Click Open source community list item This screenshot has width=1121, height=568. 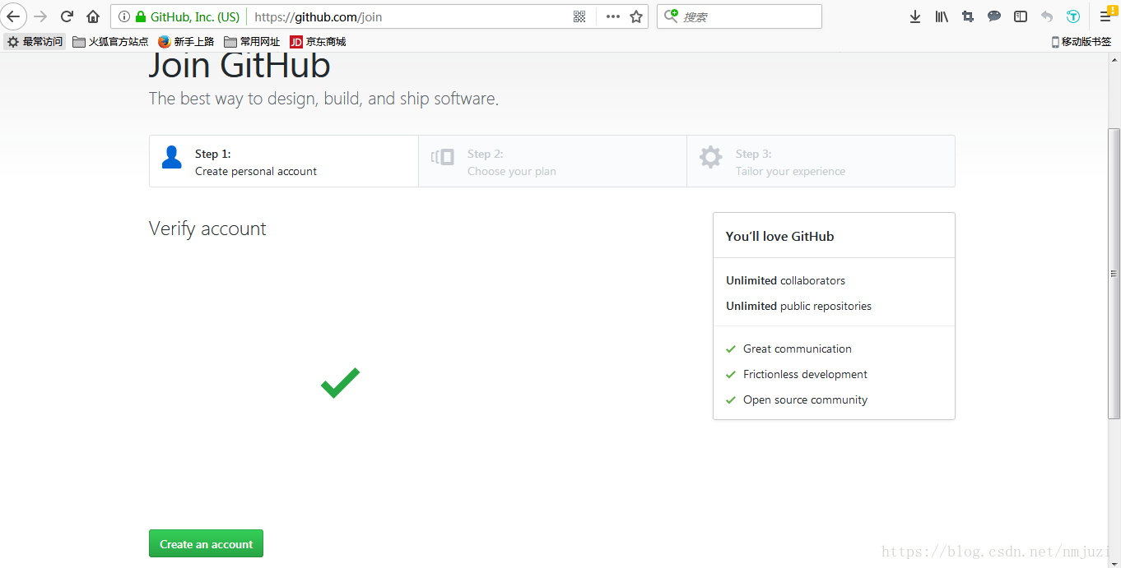[x=797, y=399]
